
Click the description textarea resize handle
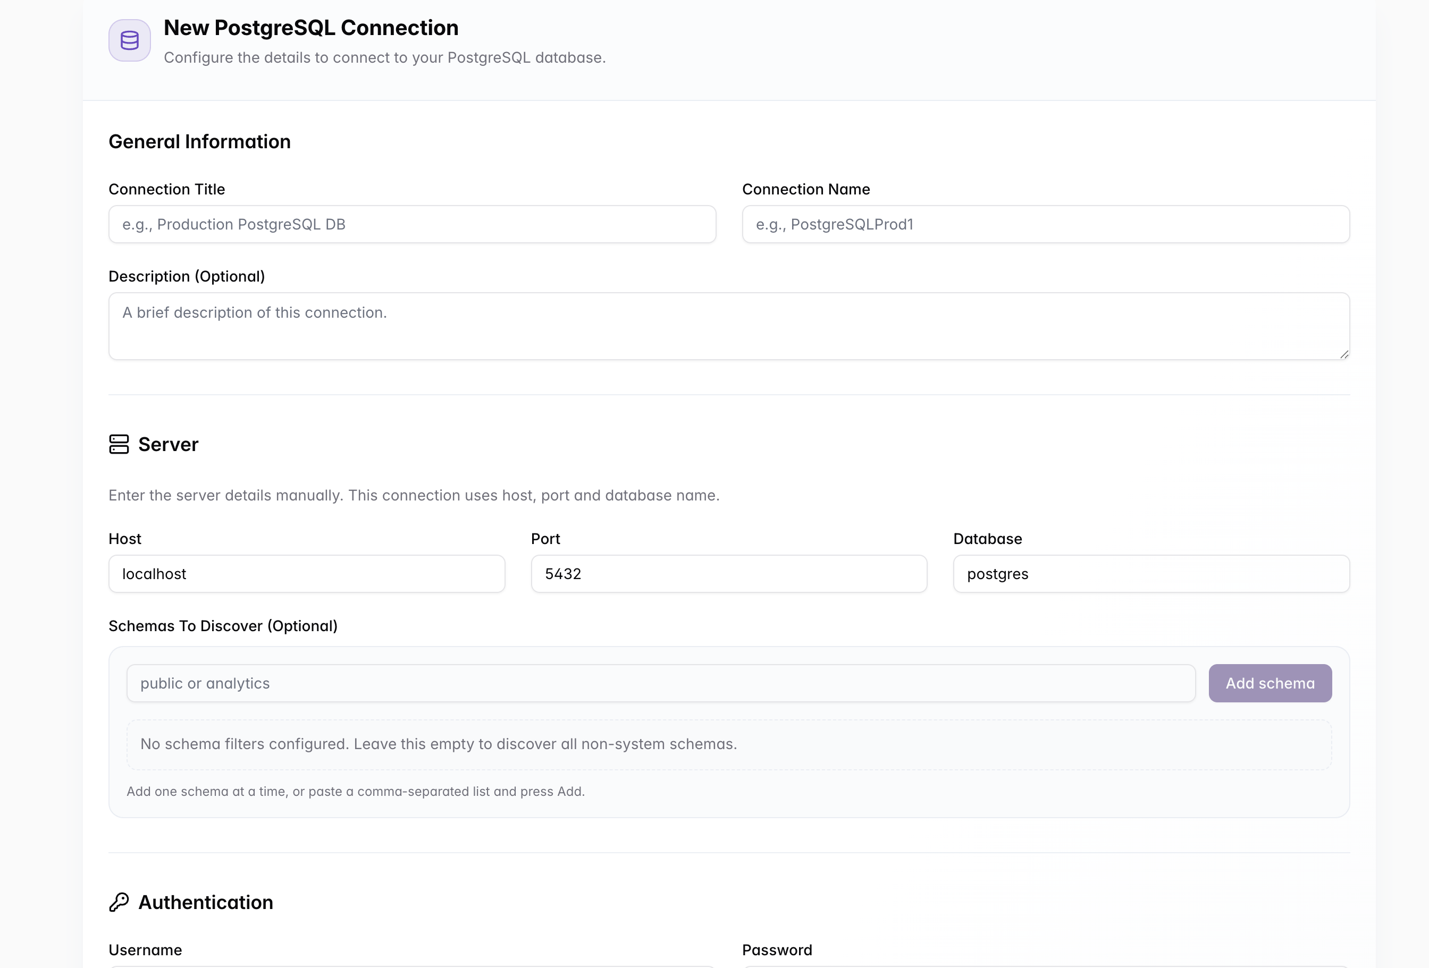point(1344,354)
